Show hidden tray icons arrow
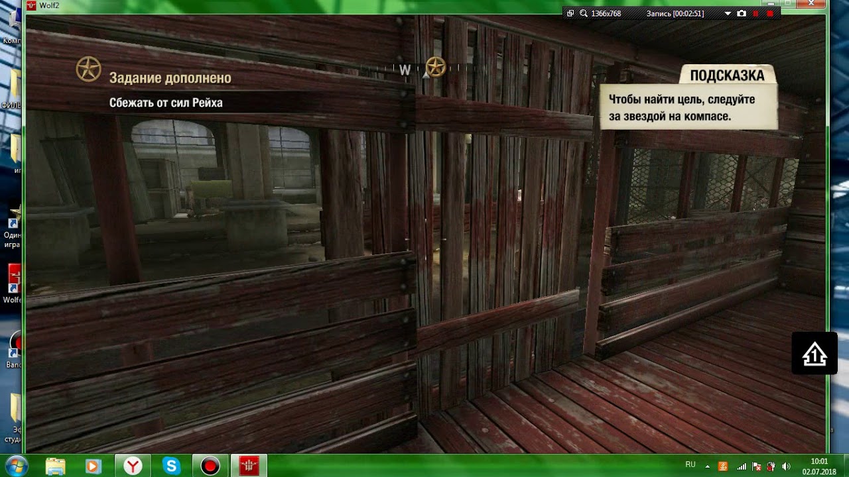 [x=707, y=466]
